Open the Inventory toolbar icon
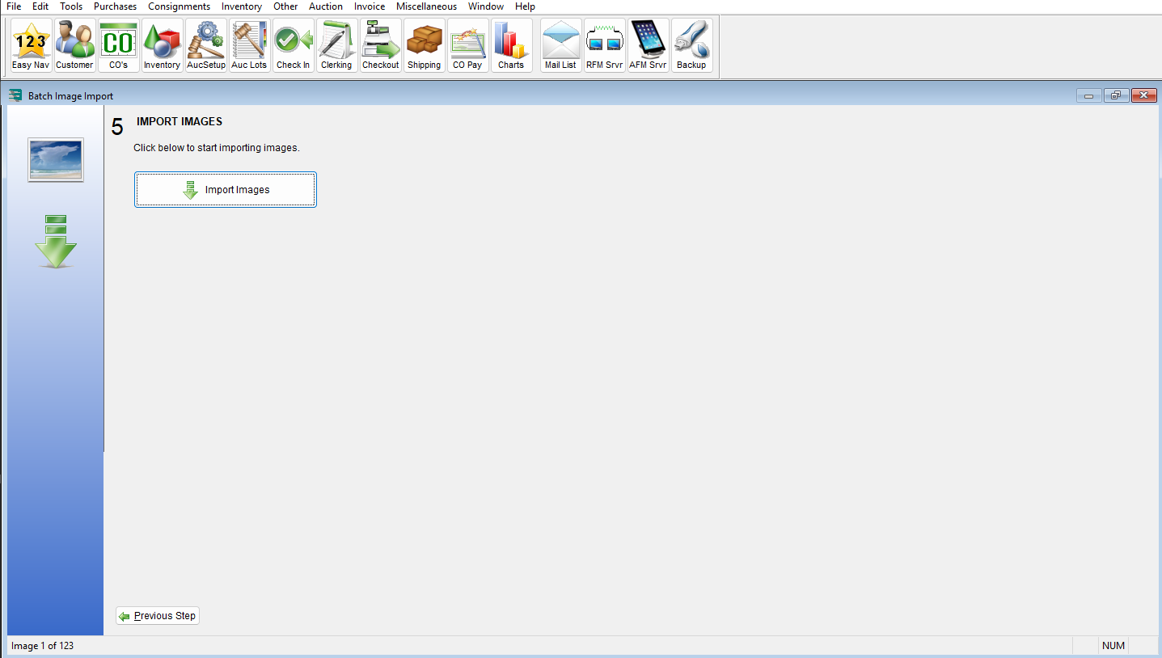 pos(162,45)
